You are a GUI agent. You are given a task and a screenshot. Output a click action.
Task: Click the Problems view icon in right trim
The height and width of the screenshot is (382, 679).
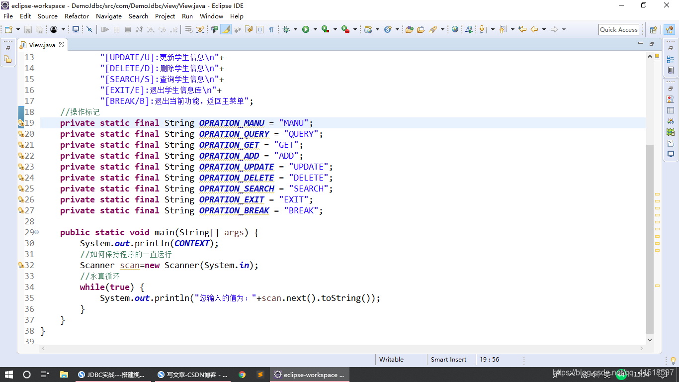[x=671, y=99]
